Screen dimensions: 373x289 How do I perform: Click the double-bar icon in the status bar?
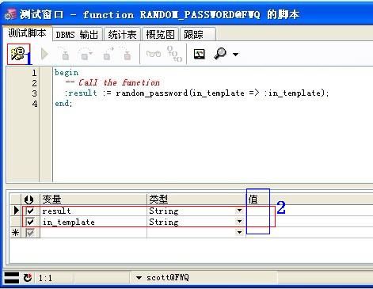12,278
